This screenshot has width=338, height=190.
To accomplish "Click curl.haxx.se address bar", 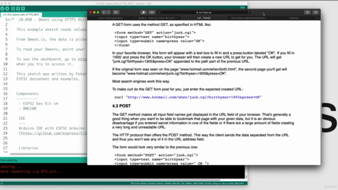I will [204, 12].
